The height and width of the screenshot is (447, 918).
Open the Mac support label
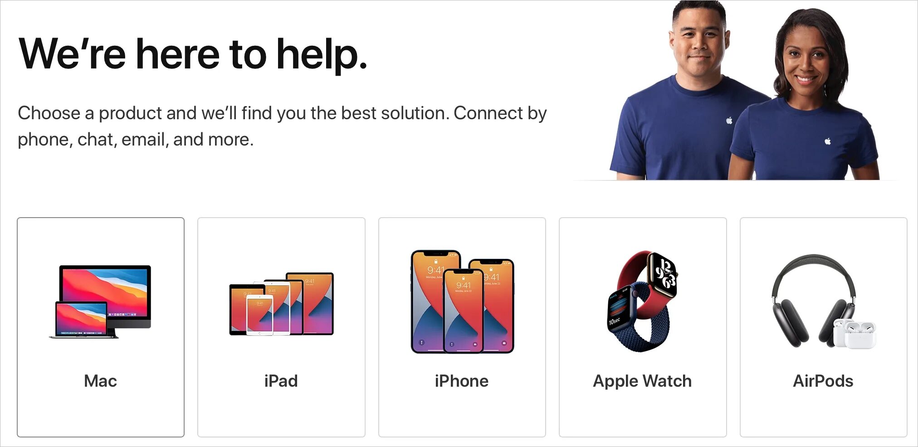(100, 381)
